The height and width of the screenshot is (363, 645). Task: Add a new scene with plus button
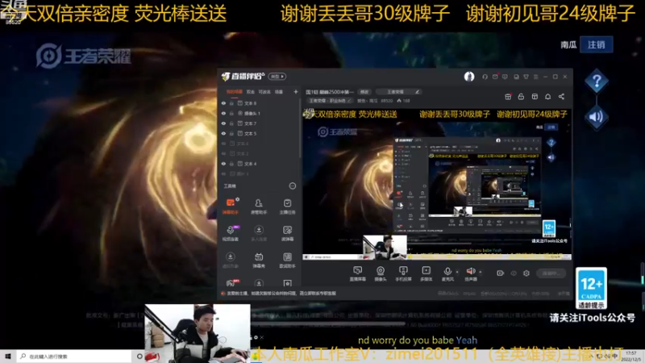pyautogui.click(x=295, y=92)
